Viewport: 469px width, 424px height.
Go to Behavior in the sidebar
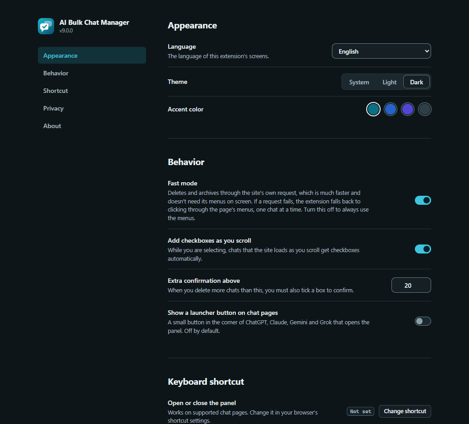coord(92,73)
